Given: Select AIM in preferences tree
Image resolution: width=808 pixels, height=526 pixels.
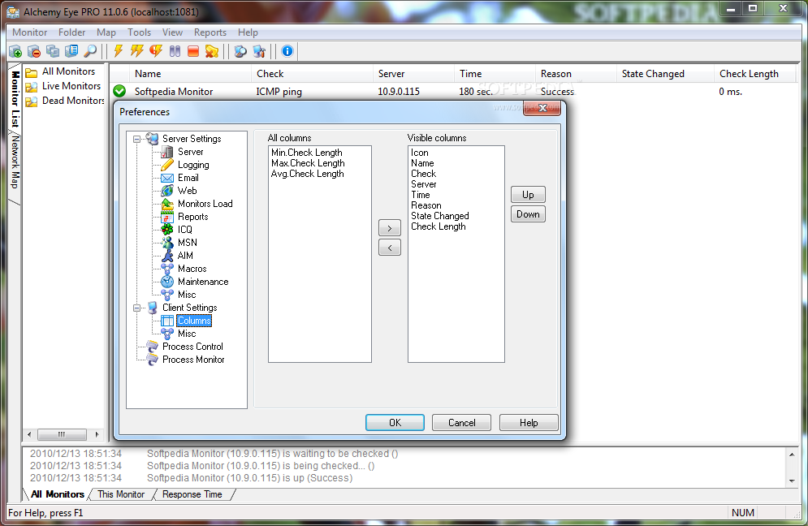Looking at the screenshot, I should pyautogui.click(x=185, y=256).
